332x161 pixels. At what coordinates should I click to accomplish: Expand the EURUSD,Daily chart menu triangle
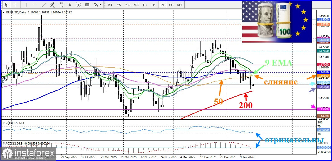pos(4,12)
